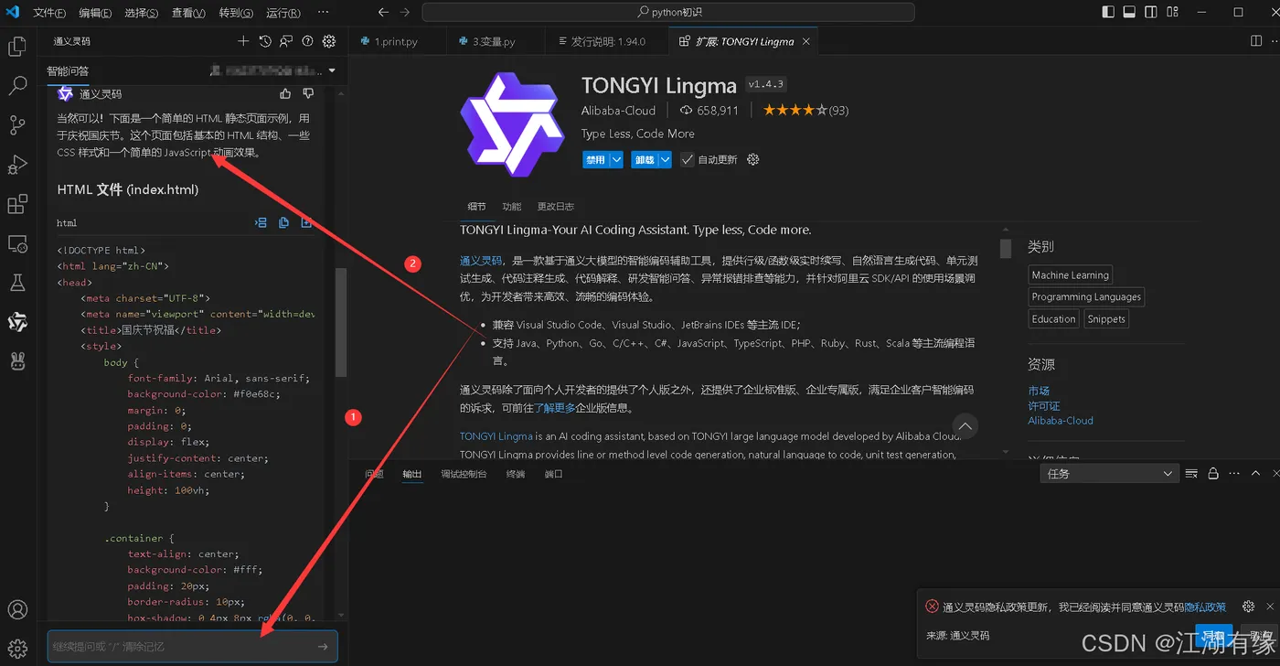Viewport: 1280px width, 666px height.
Task: Open editor more actions ellipsis
Action: point(1276,41)
